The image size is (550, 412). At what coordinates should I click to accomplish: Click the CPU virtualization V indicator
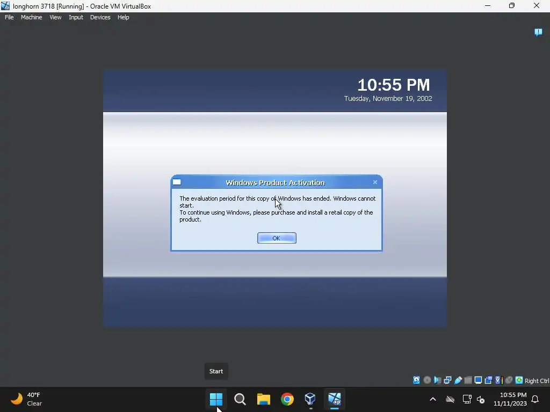pos(498,380)
